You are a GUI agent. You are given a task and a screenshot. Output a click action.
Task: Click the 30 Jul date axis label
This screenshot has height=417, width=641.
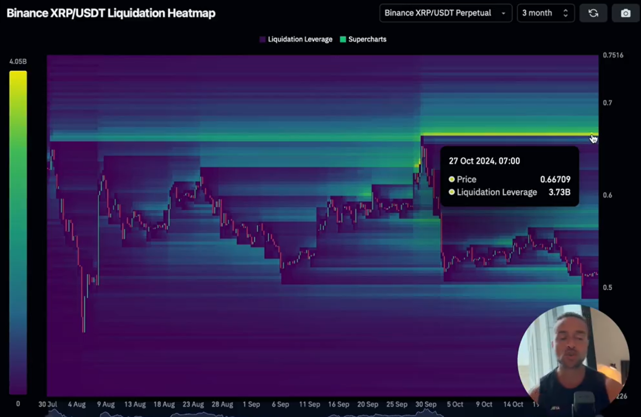[48, 404]
